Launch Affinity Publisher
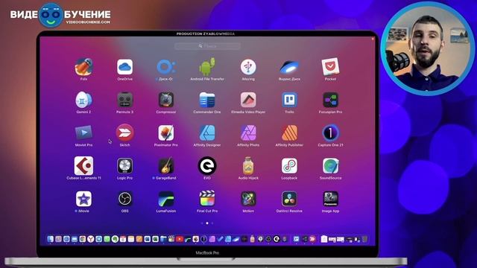The height and width of the screenshot is (268, 477). [x=289, y=133]
